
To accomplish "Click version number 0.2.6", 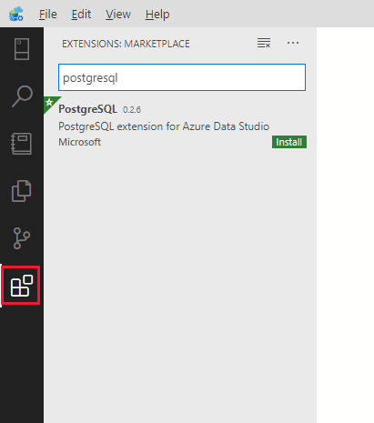I will coord(132,109).
